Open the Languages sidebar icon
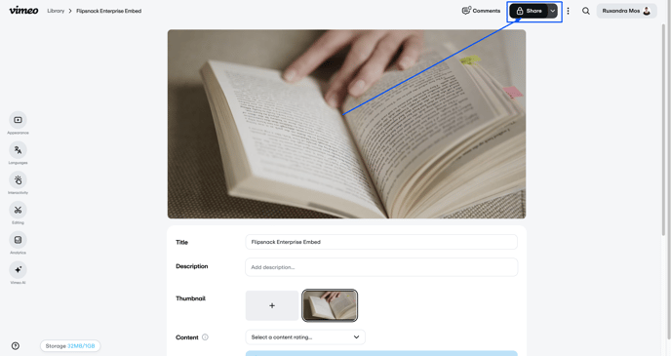Viewport: 671px width, 356px height. [x=18, y=150]
